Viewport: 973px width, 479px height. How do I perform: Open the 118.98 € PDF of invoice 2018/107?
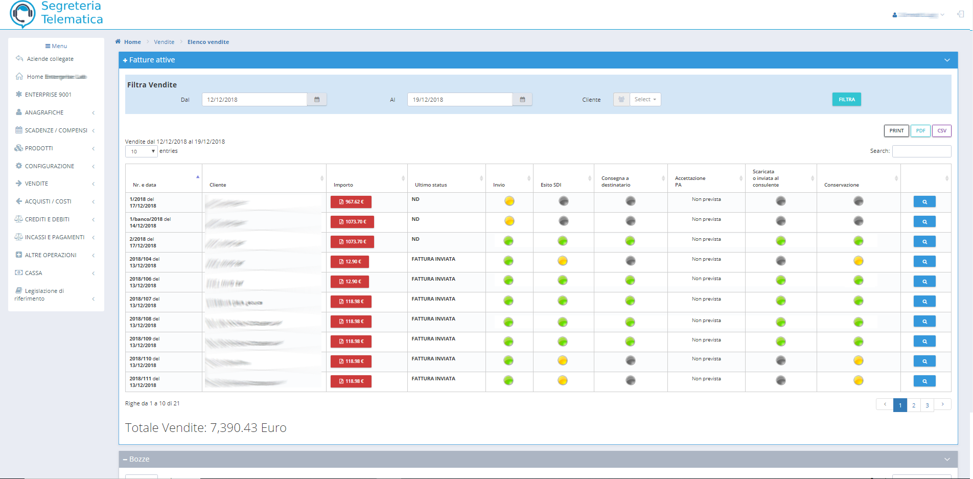point(351,302)
